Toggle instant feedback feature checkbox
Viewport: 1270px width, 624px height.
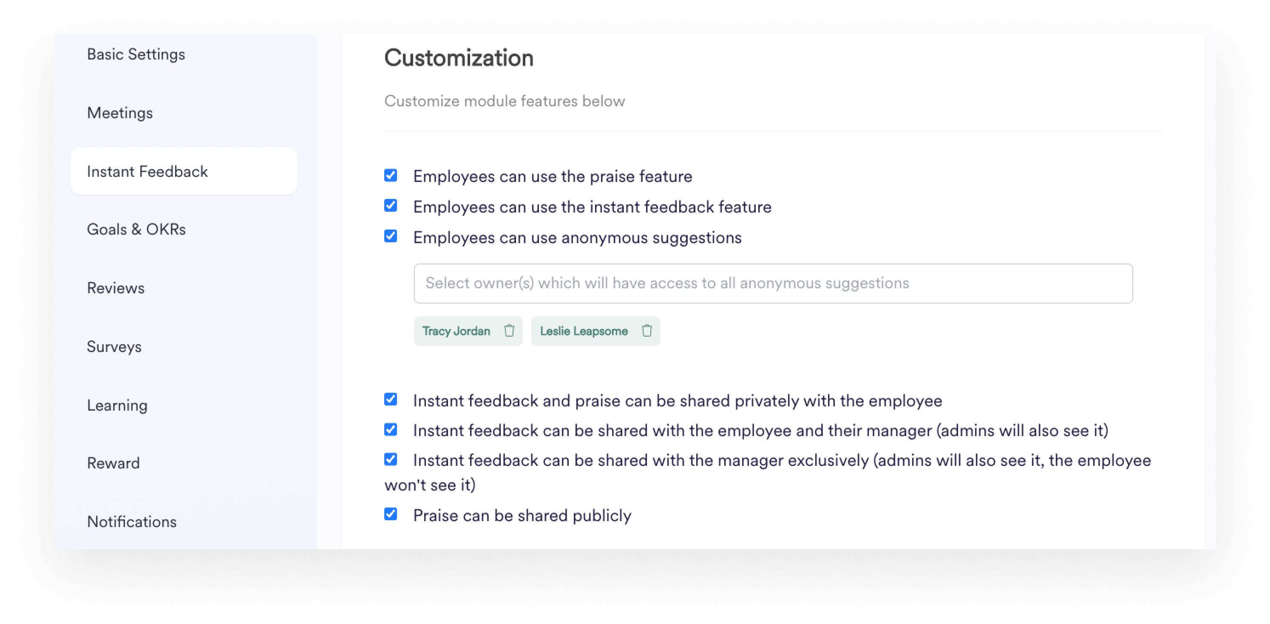(x=391, y=206)
